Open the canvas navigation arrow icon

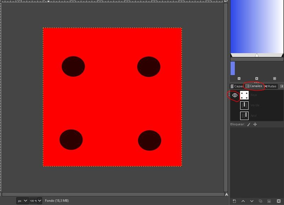coord(226,194)
